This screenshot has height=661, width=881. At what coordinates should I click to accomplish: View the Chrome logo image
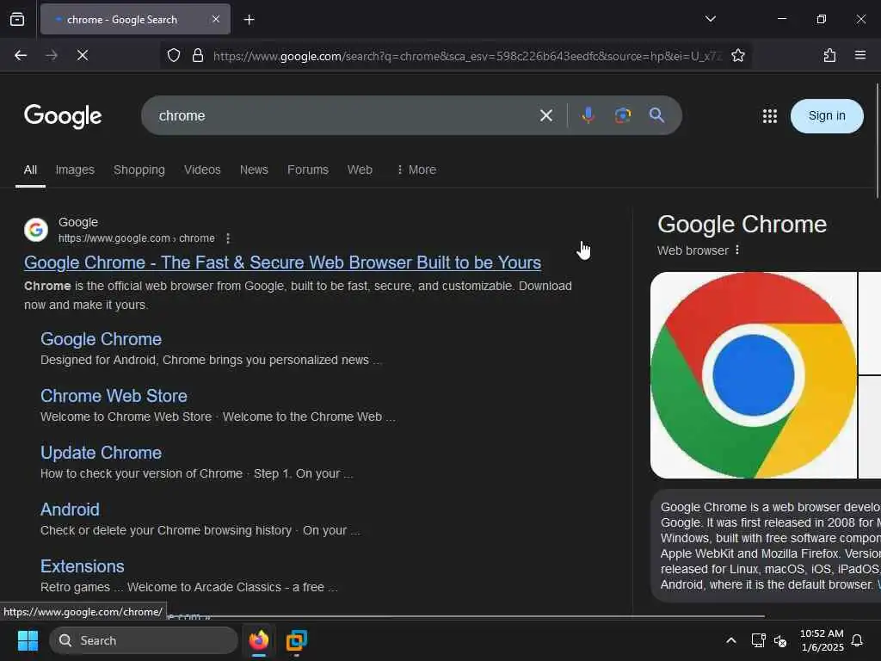754,375
